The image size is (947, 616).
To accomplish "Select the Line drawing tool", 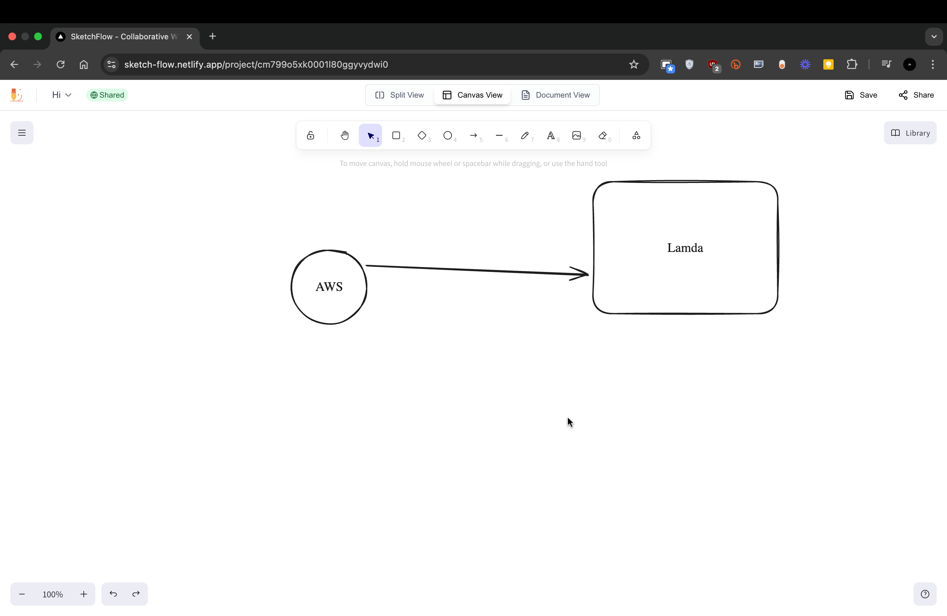I will coord(499,136).
